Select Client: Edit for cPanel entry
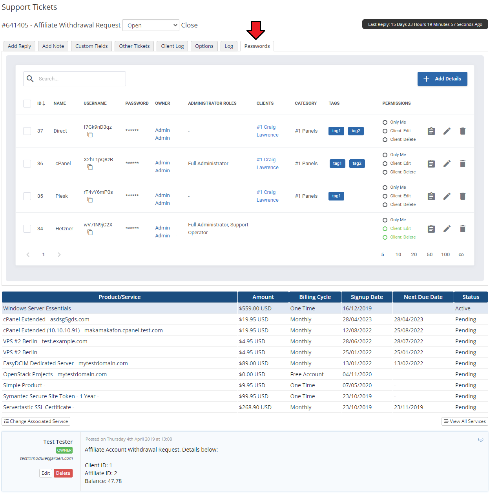Screen dimensions: 489x503 pyautogui.click(x=385, y=164)
